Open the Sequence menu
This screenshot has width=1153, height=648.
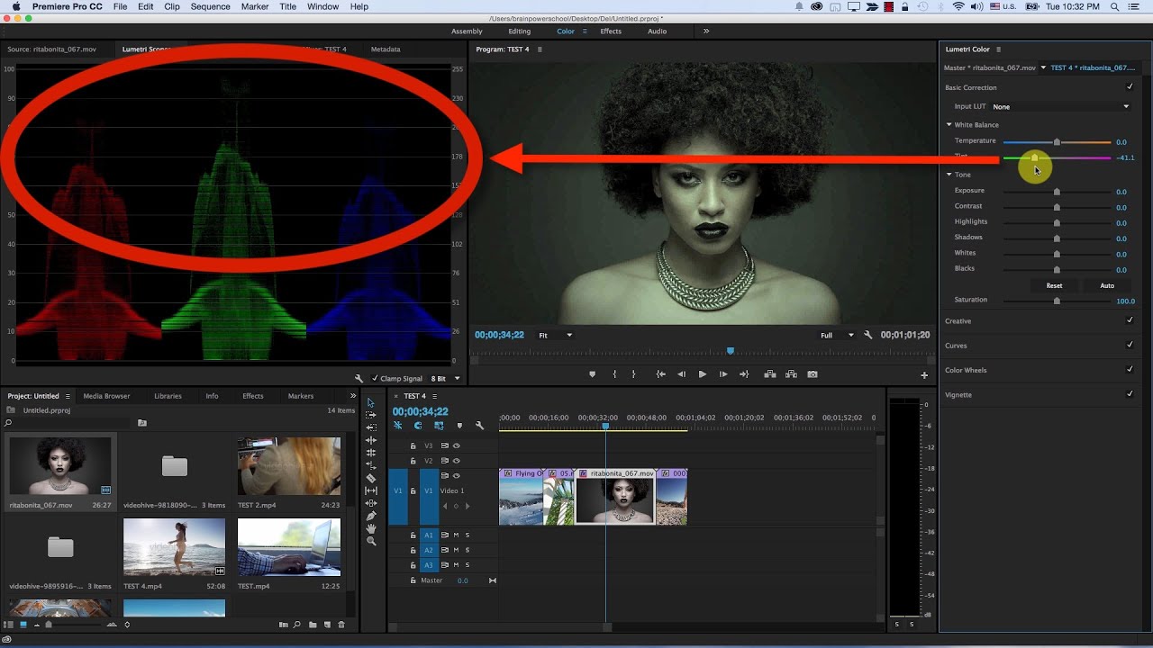click(210, 6)
